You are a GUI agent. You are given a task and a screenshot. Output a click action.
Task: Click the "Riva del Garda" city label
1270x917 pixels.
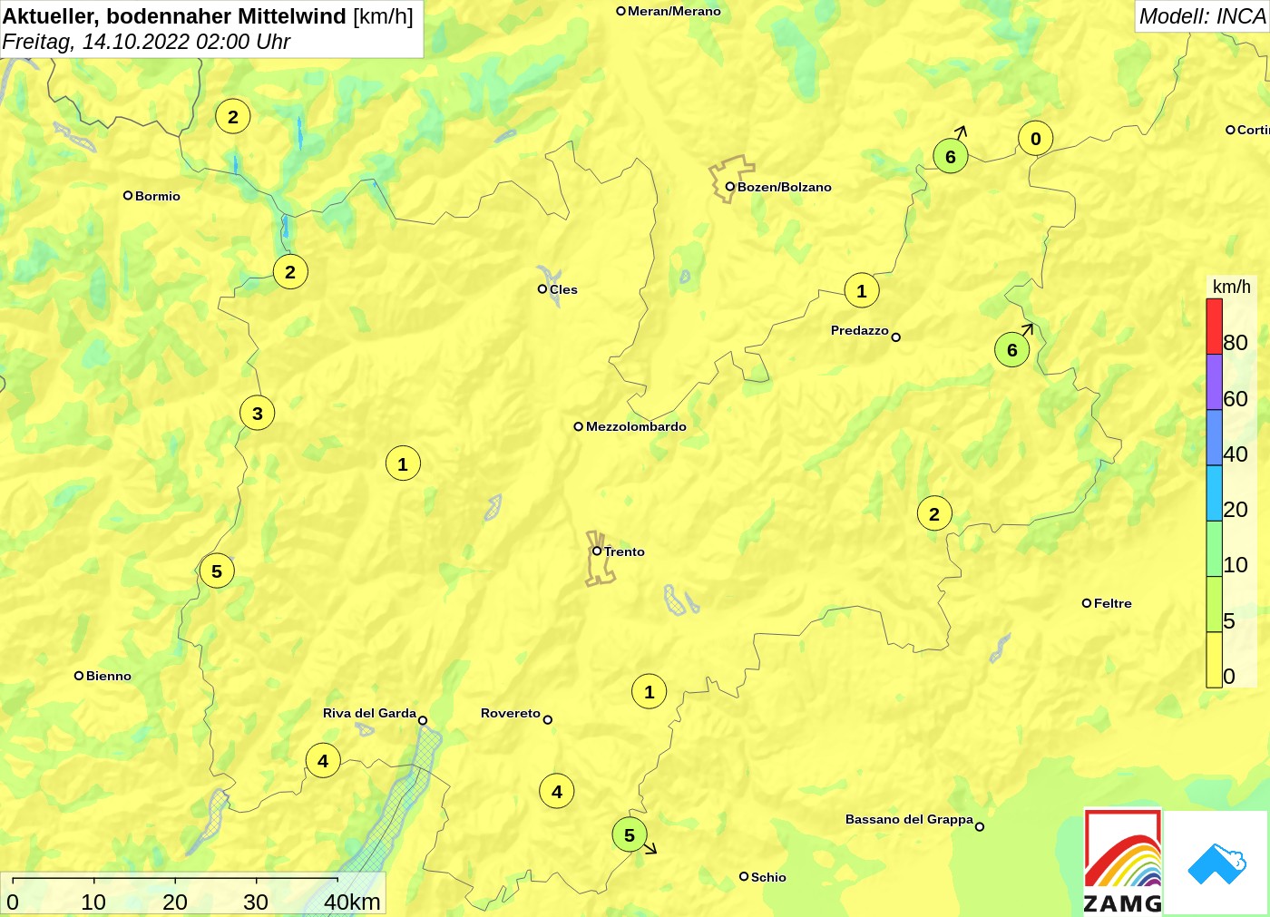(369, 713)
